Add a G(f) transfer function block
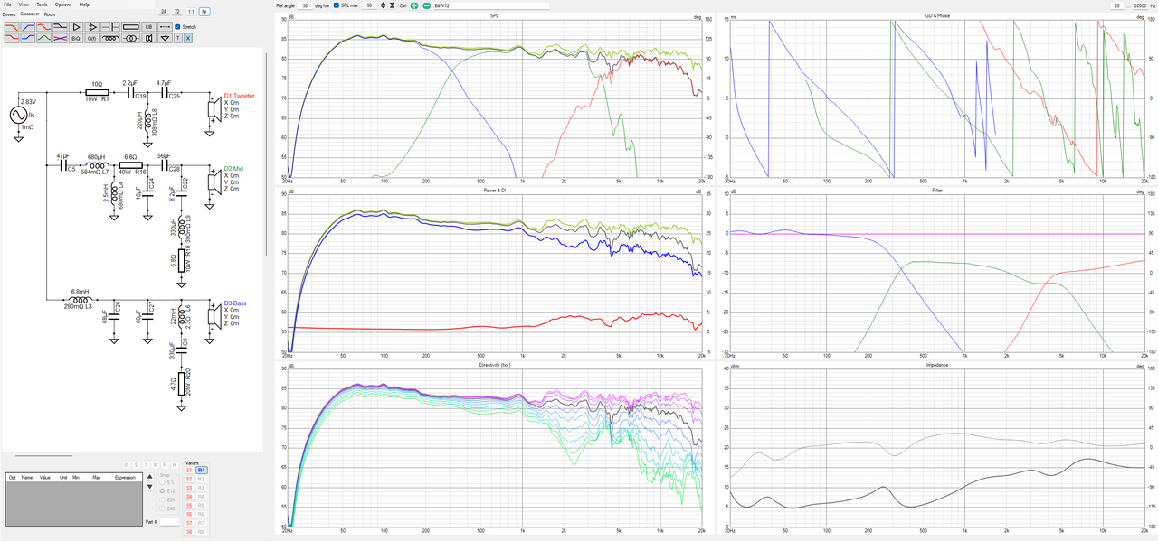Viewport: 1158px width, 541px height. [92, 39]
